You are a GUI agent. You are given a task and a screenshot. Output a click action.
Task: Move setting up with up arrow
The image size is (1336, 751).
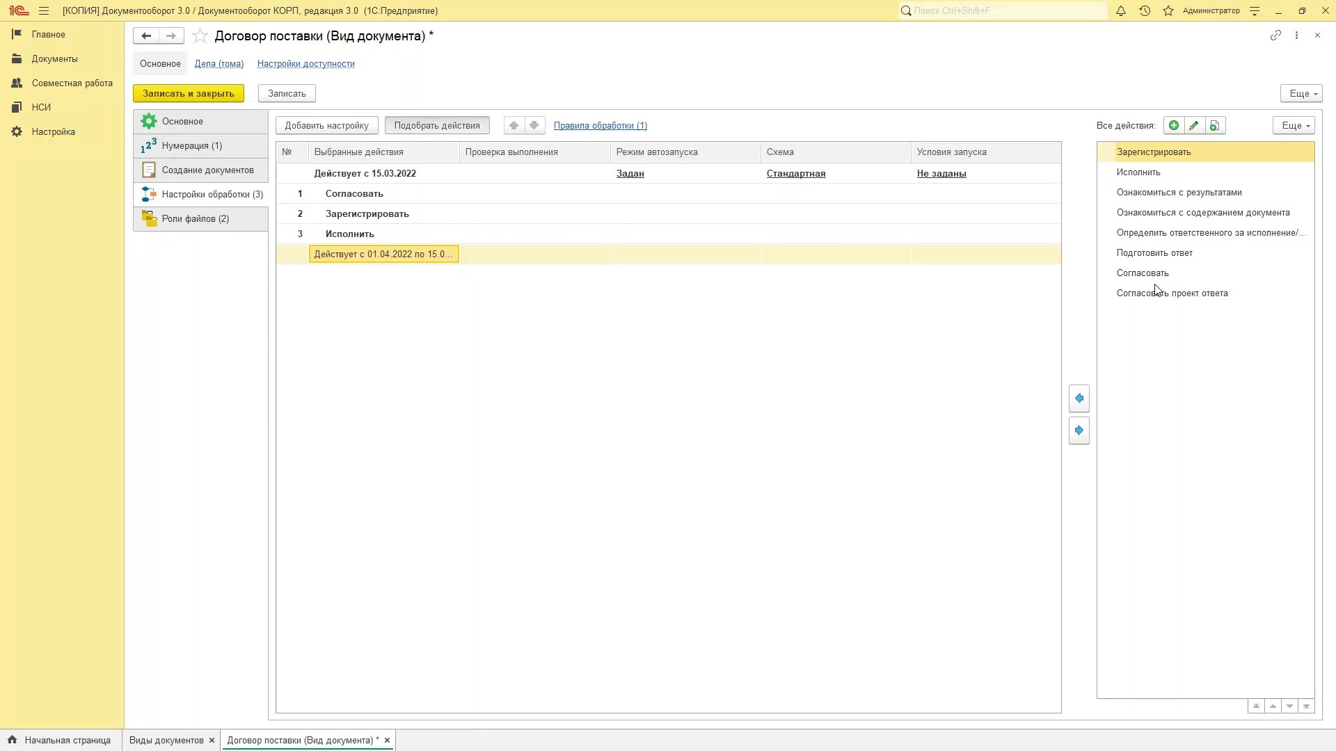coord(514,126)
